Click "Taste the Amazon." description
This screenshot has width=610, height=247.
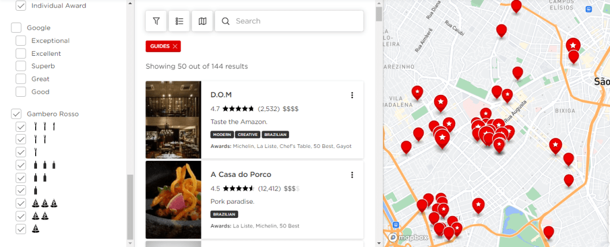click(239, 122)
